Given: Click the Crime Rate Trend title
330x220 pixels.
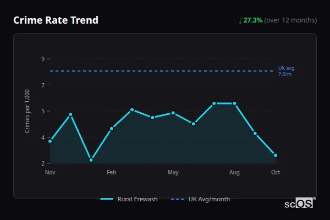Looking at the screenshot, I should tap(56, 20).
